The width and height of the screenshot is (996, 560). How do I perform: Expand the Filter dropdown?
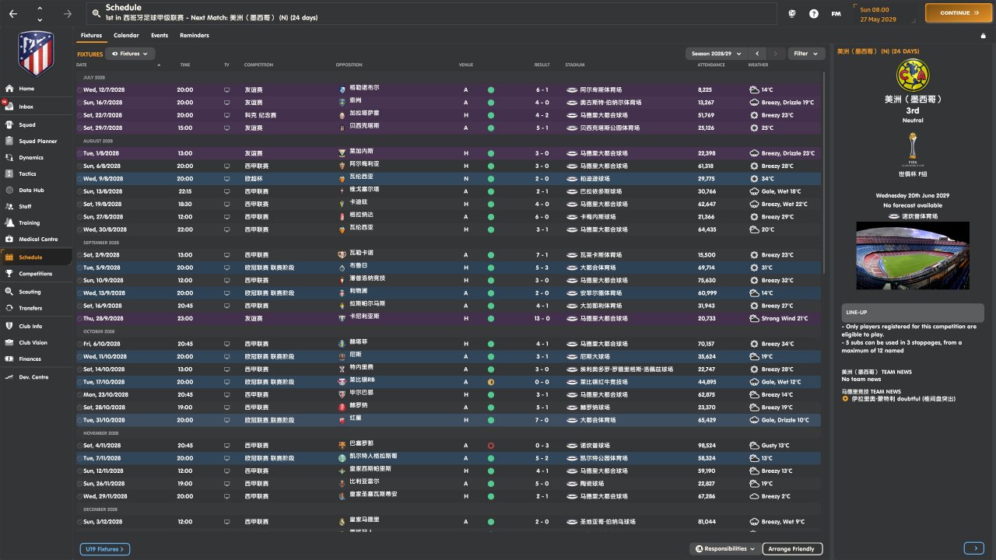tap(806, 54)
